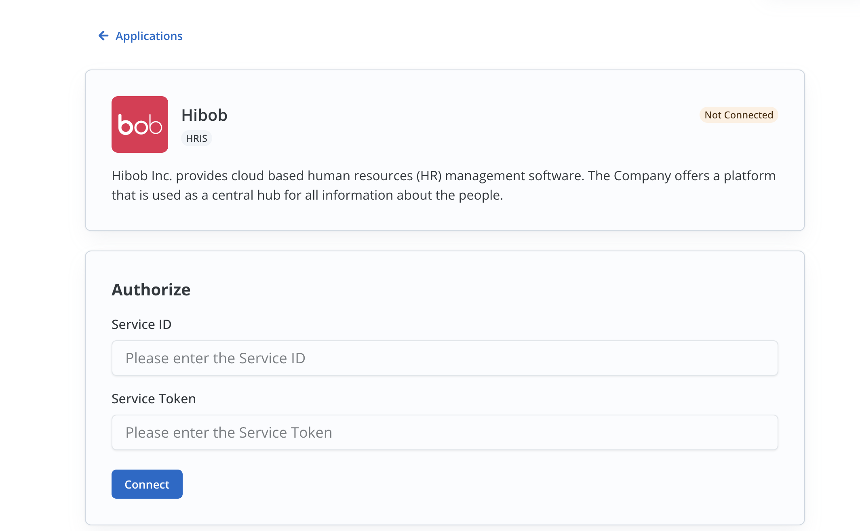Click the back arrow icon
Screen dimensions: 860x531
103,36
